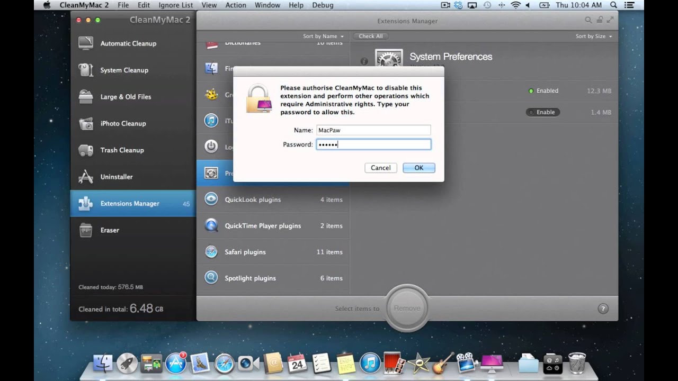Open the Apple menu
Image resolution: width=678 pixels, height=381 pixels.
click(46, 5)
